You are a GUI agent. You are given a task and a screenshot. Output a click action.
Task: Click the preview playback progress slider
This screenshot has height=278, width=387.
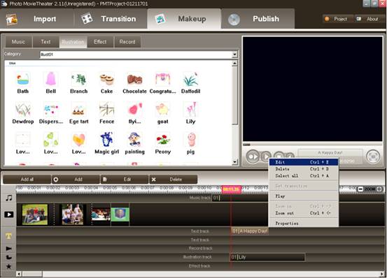point(312,145)
